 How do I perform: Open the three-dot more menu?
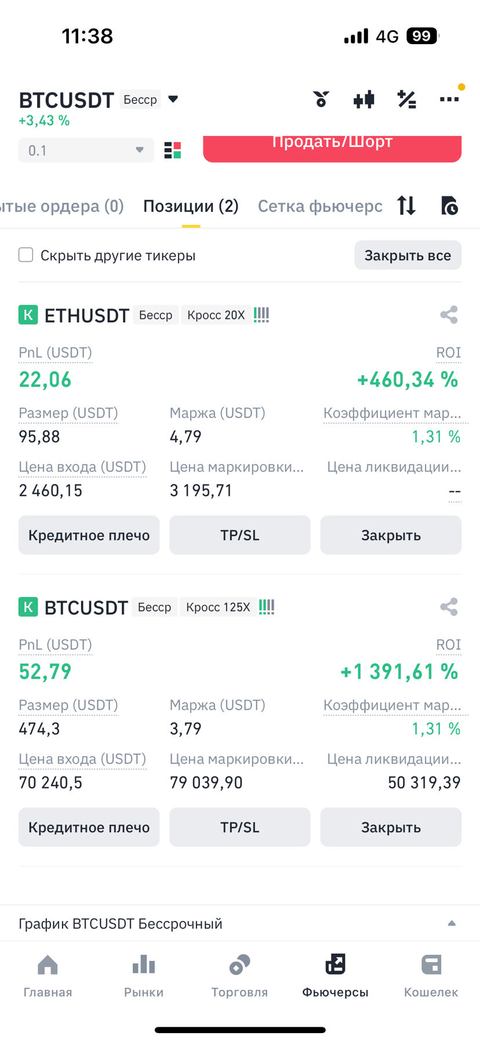(449, 100)
